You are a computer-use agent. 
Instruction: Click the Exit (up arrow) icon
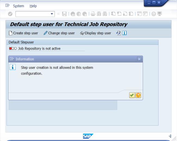[79, 14]
